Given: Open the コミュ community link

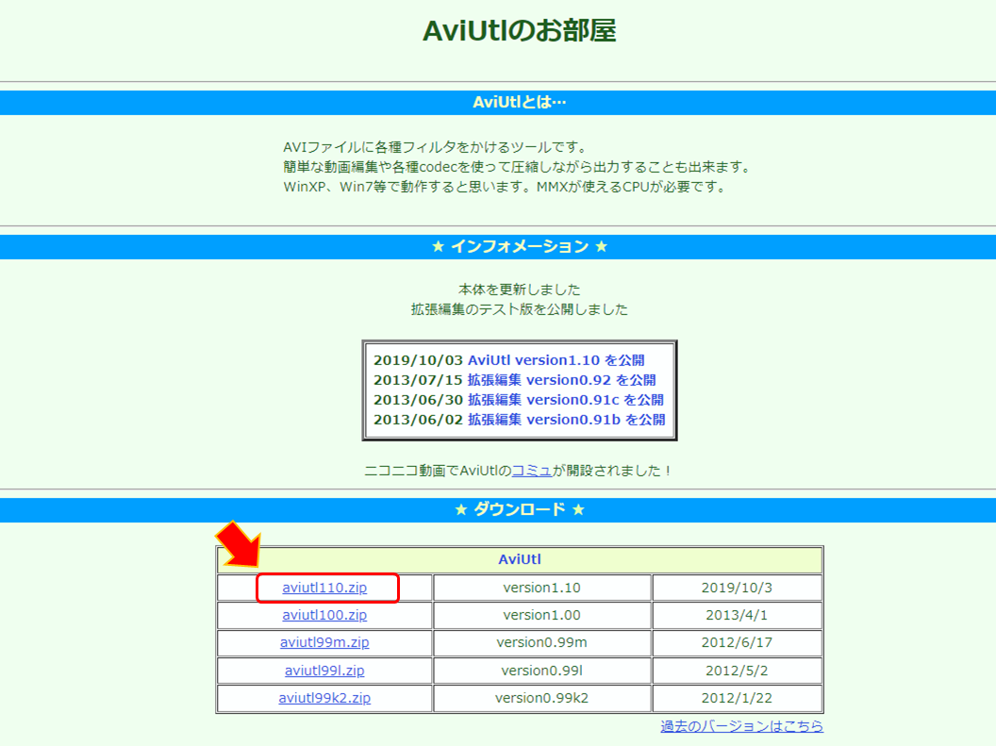Looking at the screenshot, I should pos(533,469).
